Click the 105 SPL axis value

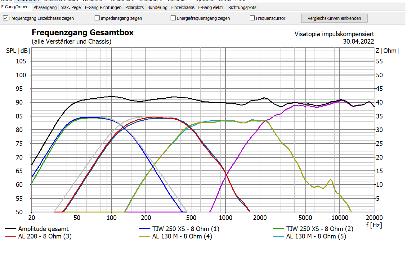tap(22, 61)
